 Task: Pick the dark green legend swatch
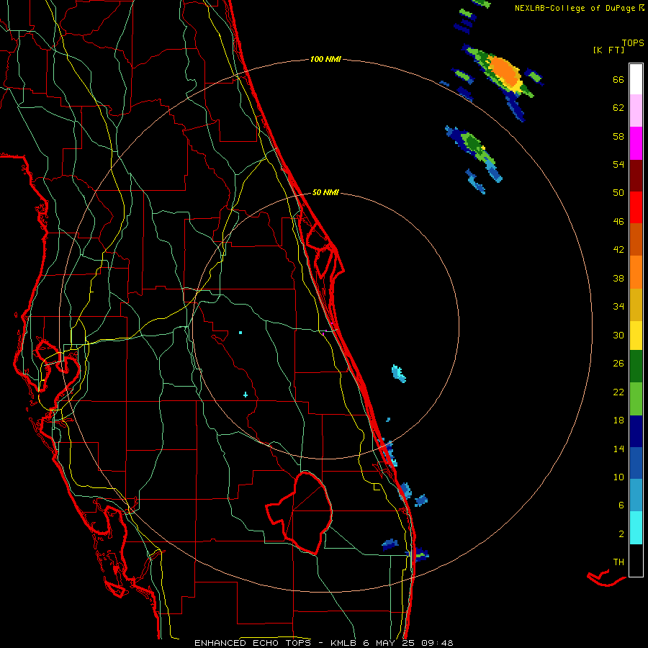(636, 366)
